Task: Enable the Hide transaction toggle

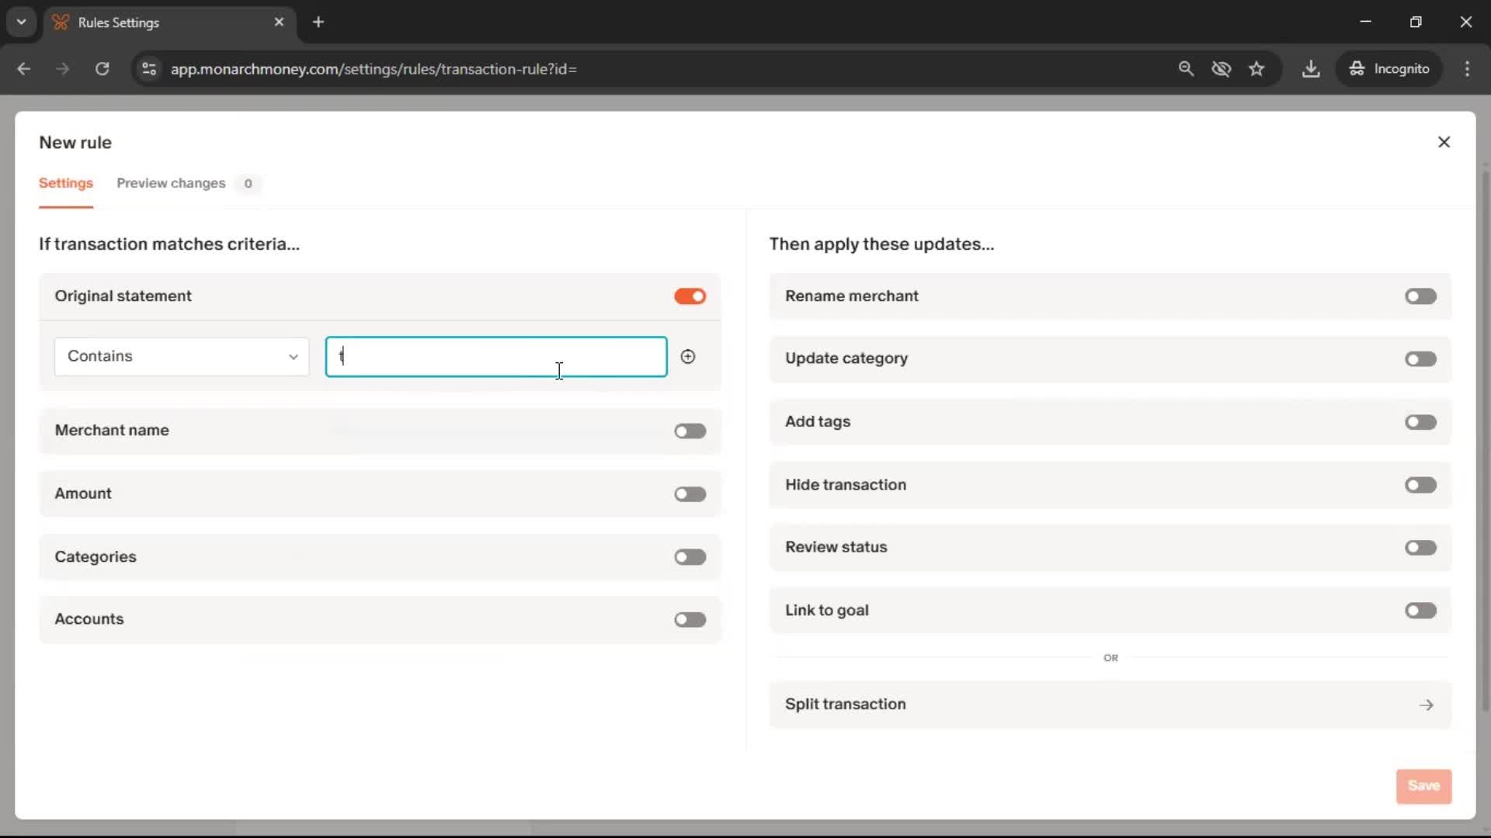Action: 1420,485
